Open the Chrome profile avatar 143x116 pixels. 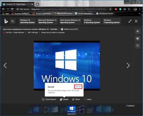[x=135, y=9]
